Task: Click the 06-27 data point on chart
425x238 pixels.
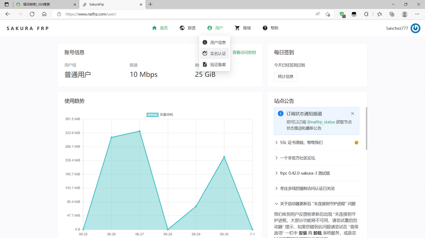Action: tap(140, 131)
